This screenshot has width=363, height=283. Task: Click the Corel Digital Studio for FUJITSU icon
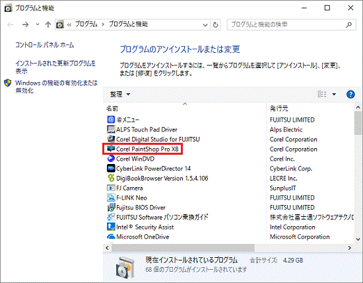111,139
